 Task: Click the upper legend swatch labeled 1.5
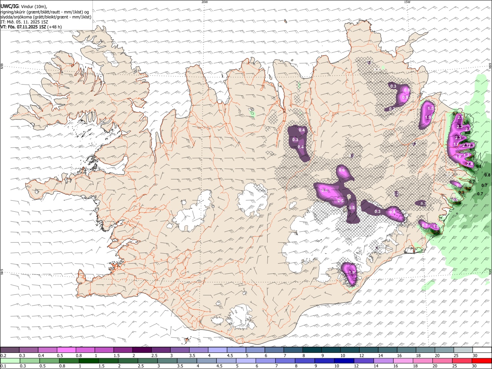[x=123, y=350]
